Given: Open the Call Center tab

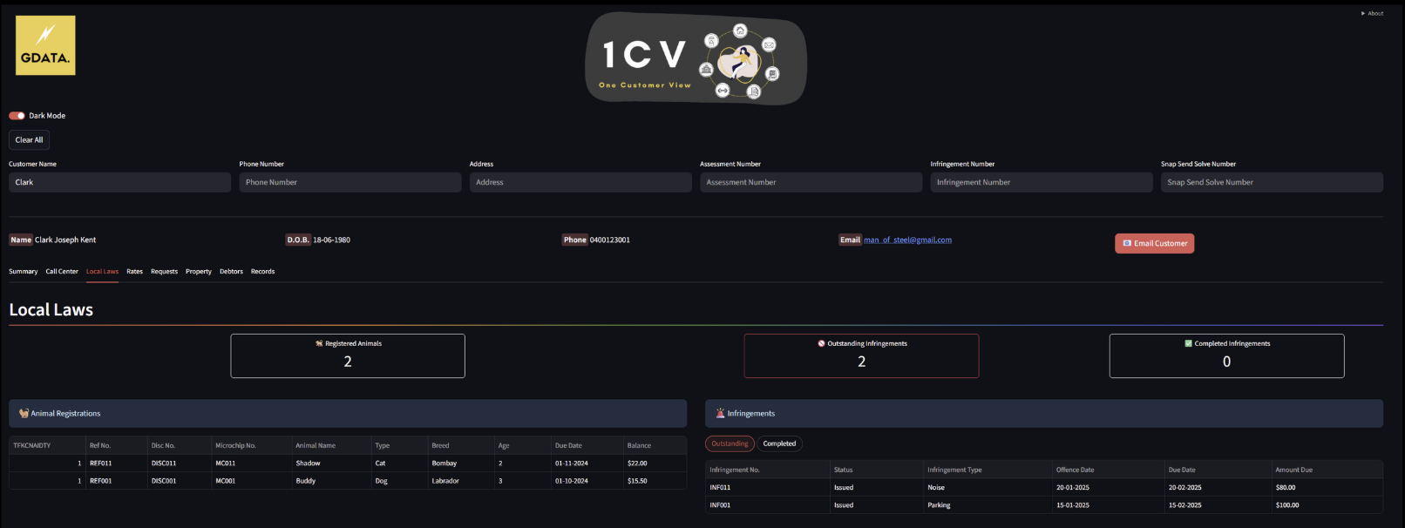Looking at the screenshot, I should tap(62, 271).
